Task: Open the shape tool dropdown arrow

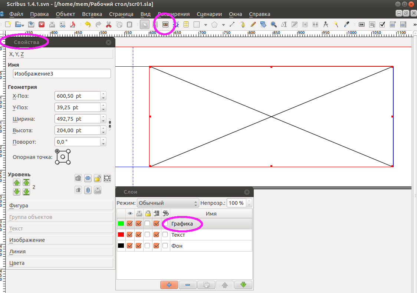Action: (x=206, y=25)
